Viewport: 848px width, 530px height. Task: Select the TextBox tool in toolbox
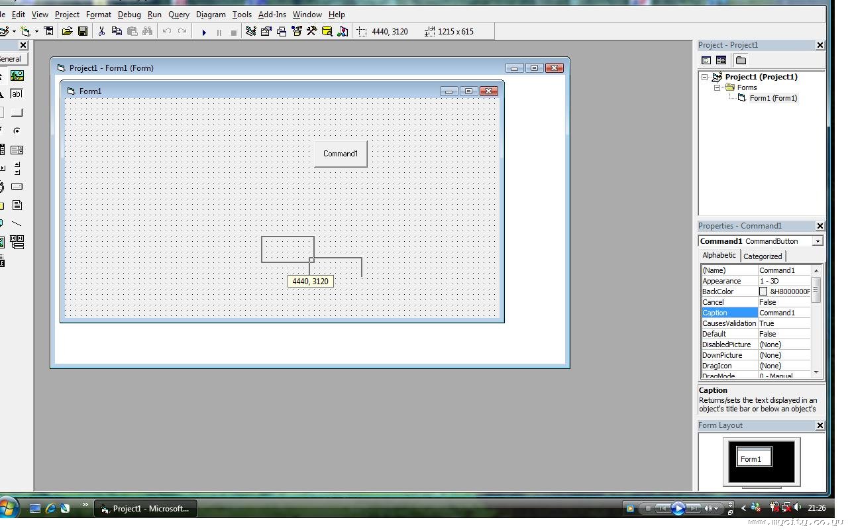(17, 94)
